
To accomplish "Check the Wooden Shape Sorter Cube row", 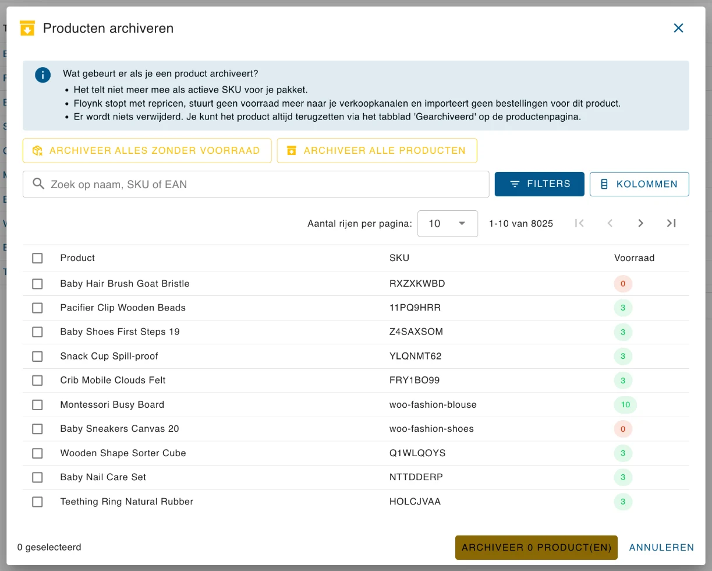I will [x=37, y=453].
